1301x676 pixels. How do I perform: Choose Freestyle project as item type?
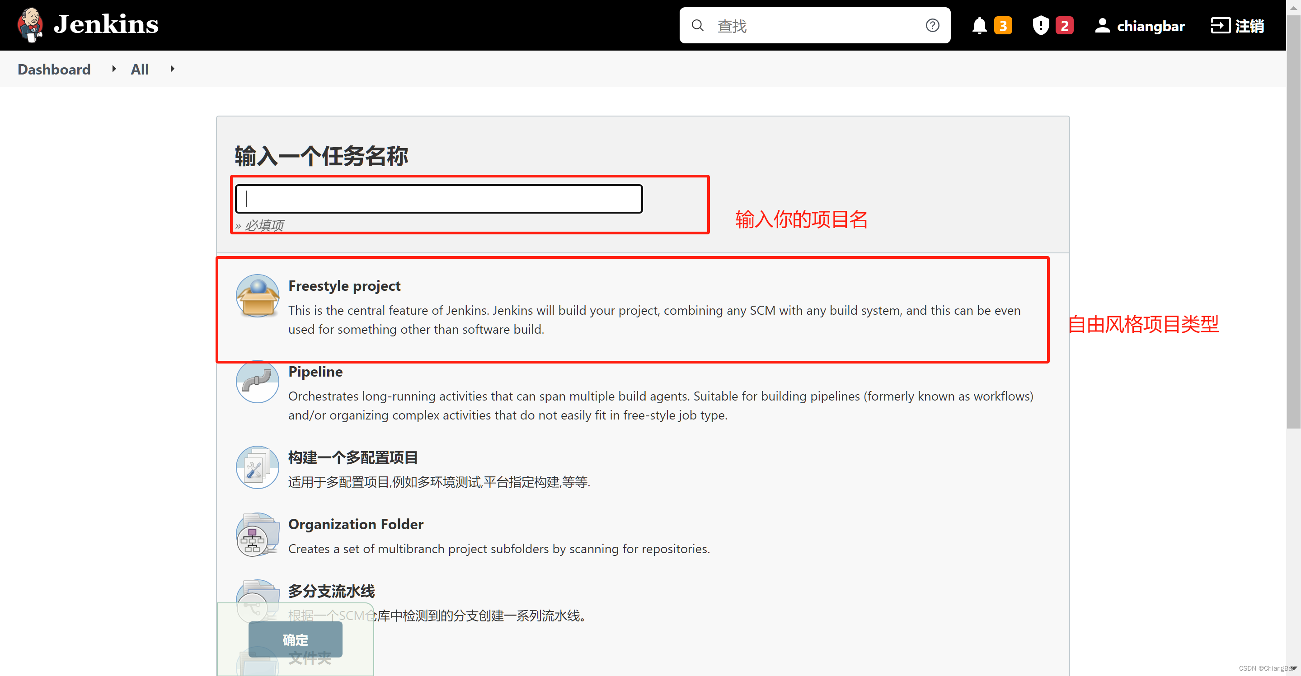pyautogui.click(x=344, y=286)
